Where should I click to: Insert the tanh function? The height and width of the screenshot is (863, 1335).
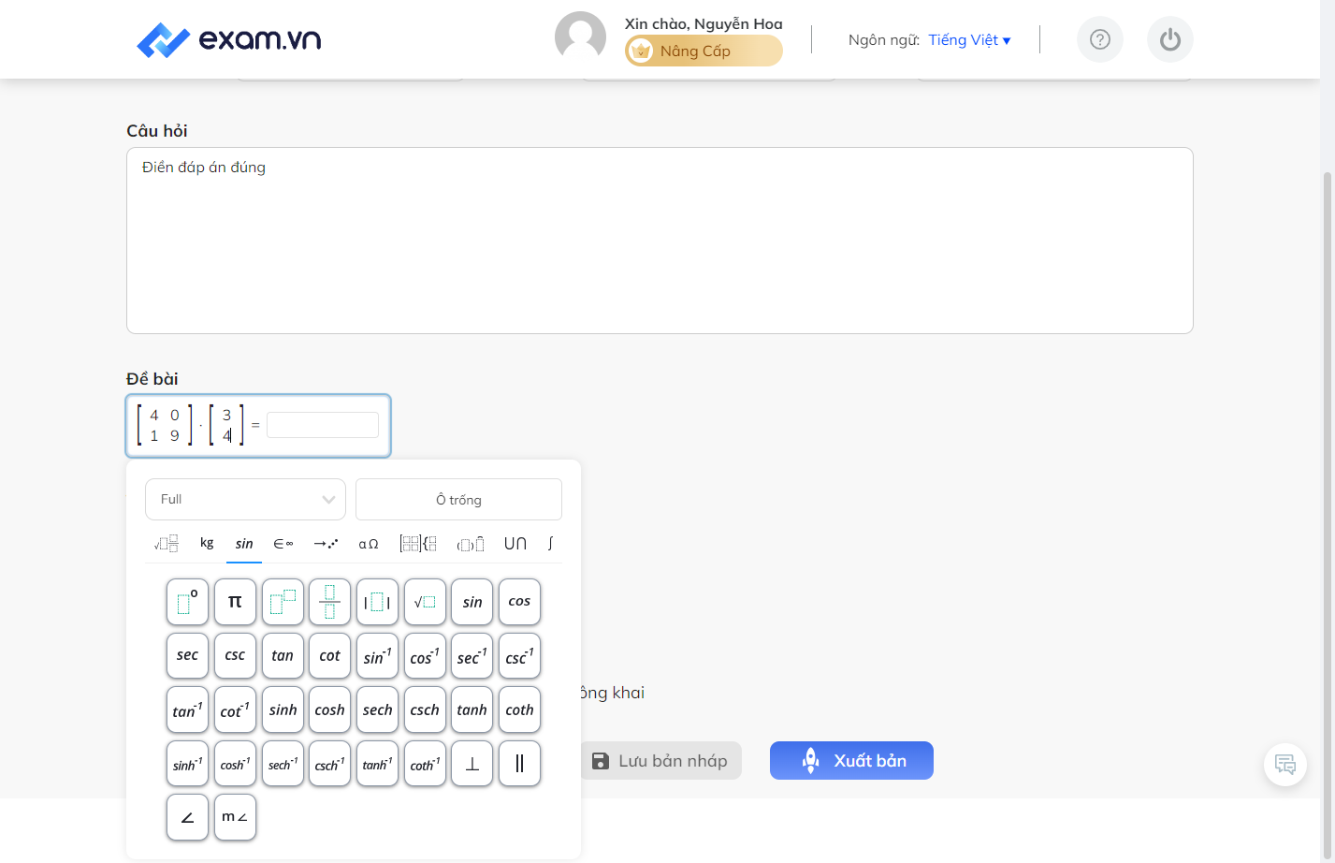[x=472, y=709]
